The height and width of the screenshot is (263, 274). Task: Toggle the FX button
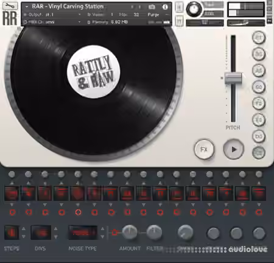[x=204, y=149]
